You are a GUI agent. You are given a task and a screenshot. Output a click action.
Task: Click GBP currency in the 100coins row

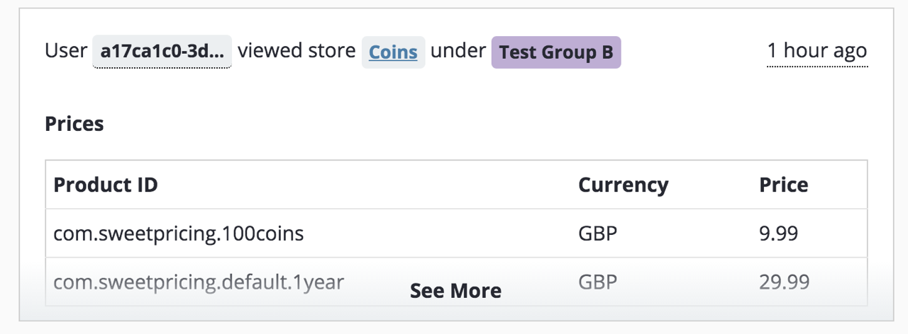pyautogui.click(x=598, y=234)
